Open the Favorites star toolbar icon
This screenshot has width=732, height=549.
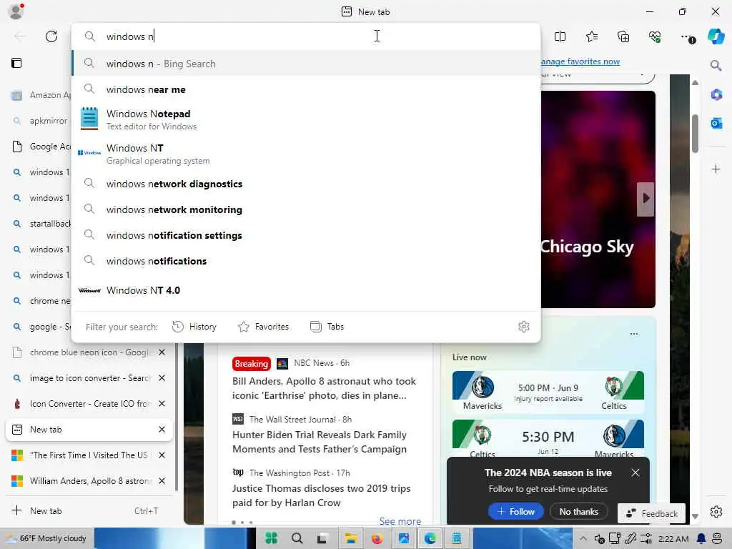tap(591, 36)
